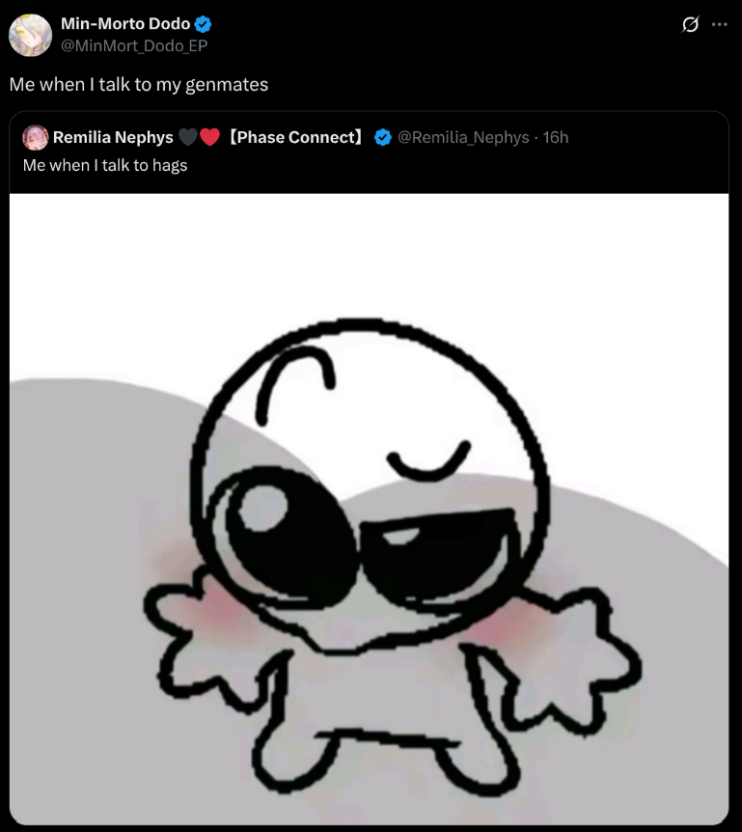Click the character's large round eye in image
This screenshot has width=742, height=832.
click(x=285, y=536)
